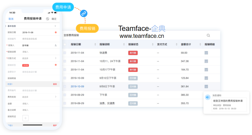Viewport: 252px width, 135px height.
Task: Check the row for 油费、交通费
Action: (x=65, y=103)
